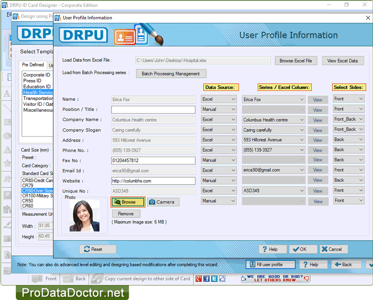
Task: Click View Excel Data button
Action: click(x=343, y=61)
